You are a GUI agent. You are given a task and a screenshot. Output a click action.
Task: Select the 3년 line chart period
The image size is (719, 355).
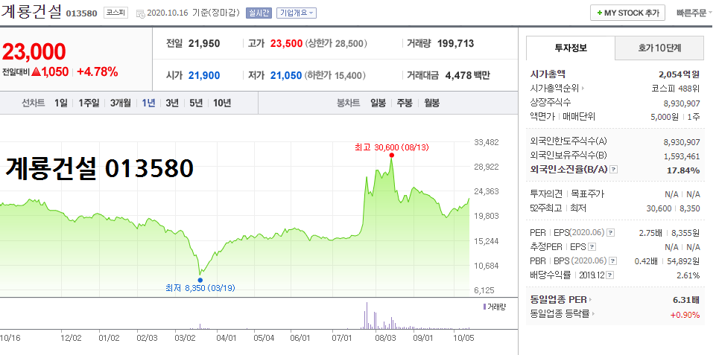(172, 103)
